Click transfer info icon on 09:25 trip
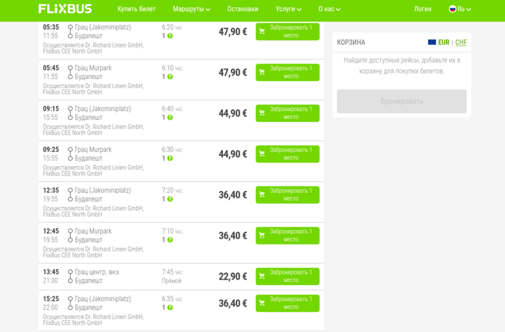This screenshot has height=332, width=505. 170,158
